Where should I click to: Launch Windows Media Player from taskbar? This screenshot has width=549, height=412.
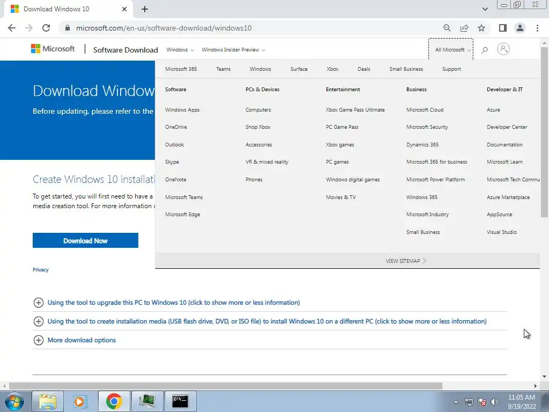point(79,401)
